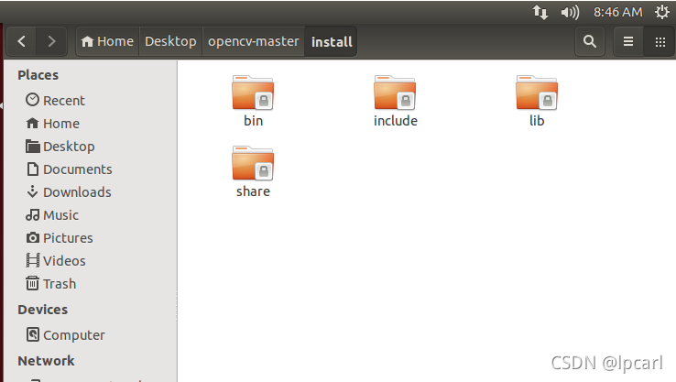Viewport: 676px width, 382px height.
Task: Select the 'lib' folder name label
Action: point(537,121)
